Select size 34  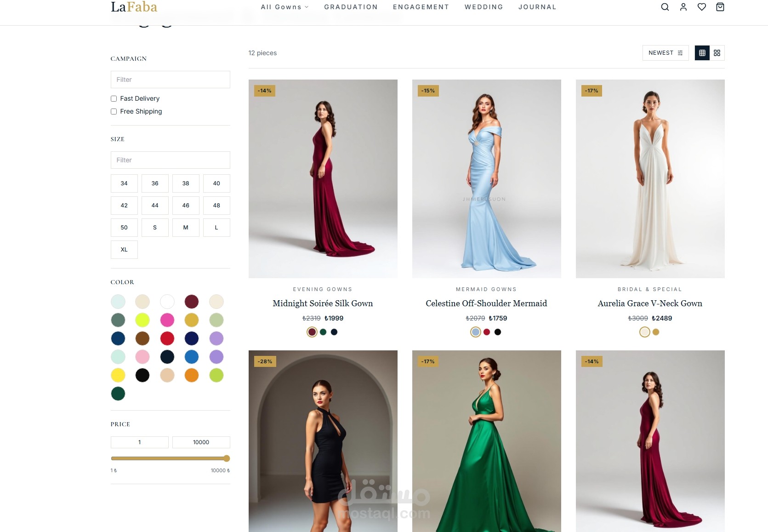point(124,183)
